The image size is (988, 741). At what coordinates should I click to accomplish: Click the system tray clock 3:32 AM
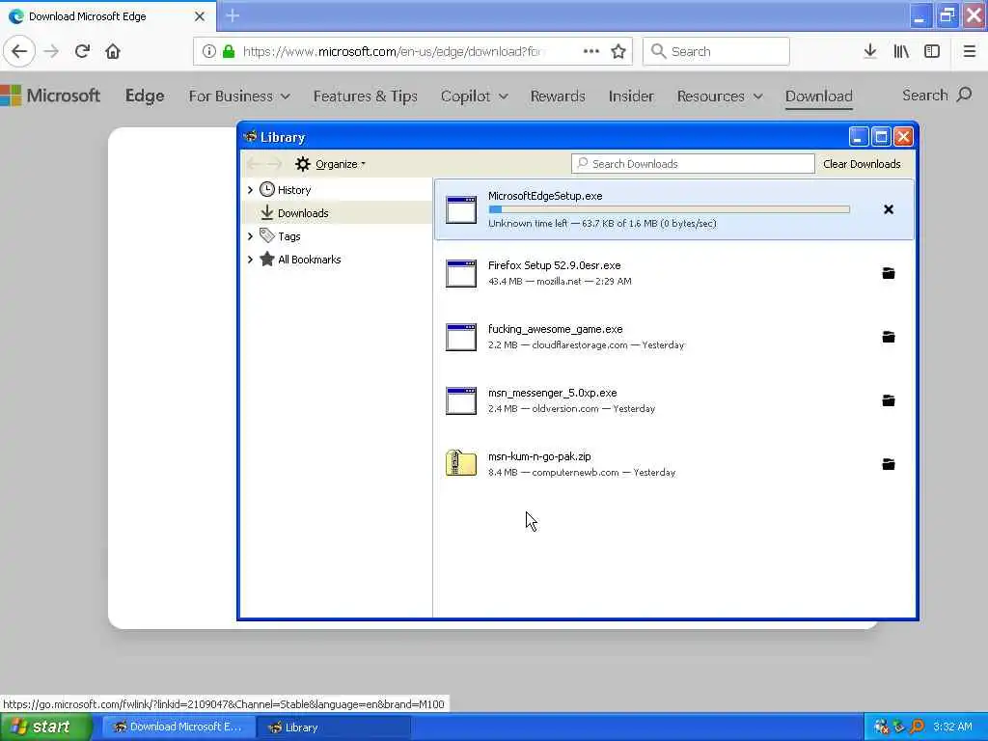(952, 727)
